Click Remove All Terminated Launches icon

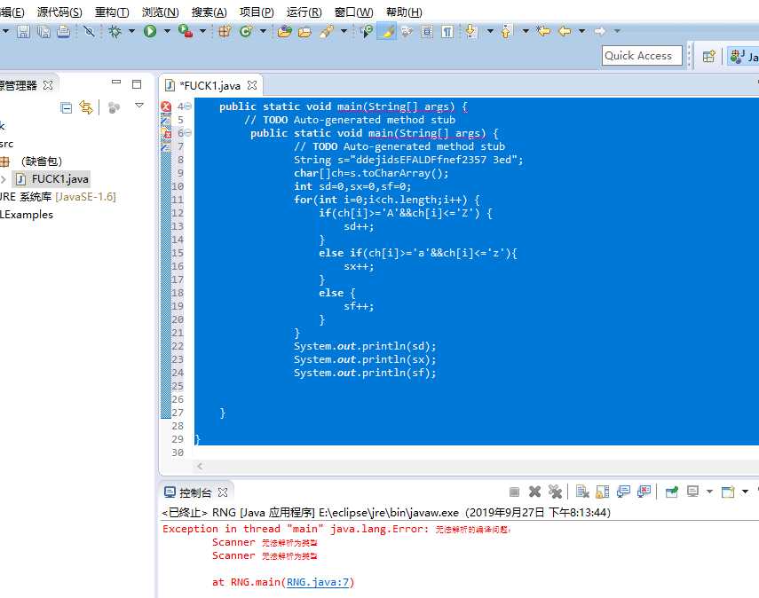point(555,492)
